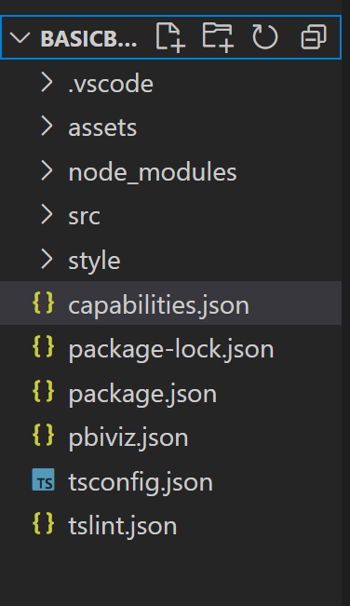Click the New Folder icon
Viewport: 350px width, 606px height.
point(218,37)
